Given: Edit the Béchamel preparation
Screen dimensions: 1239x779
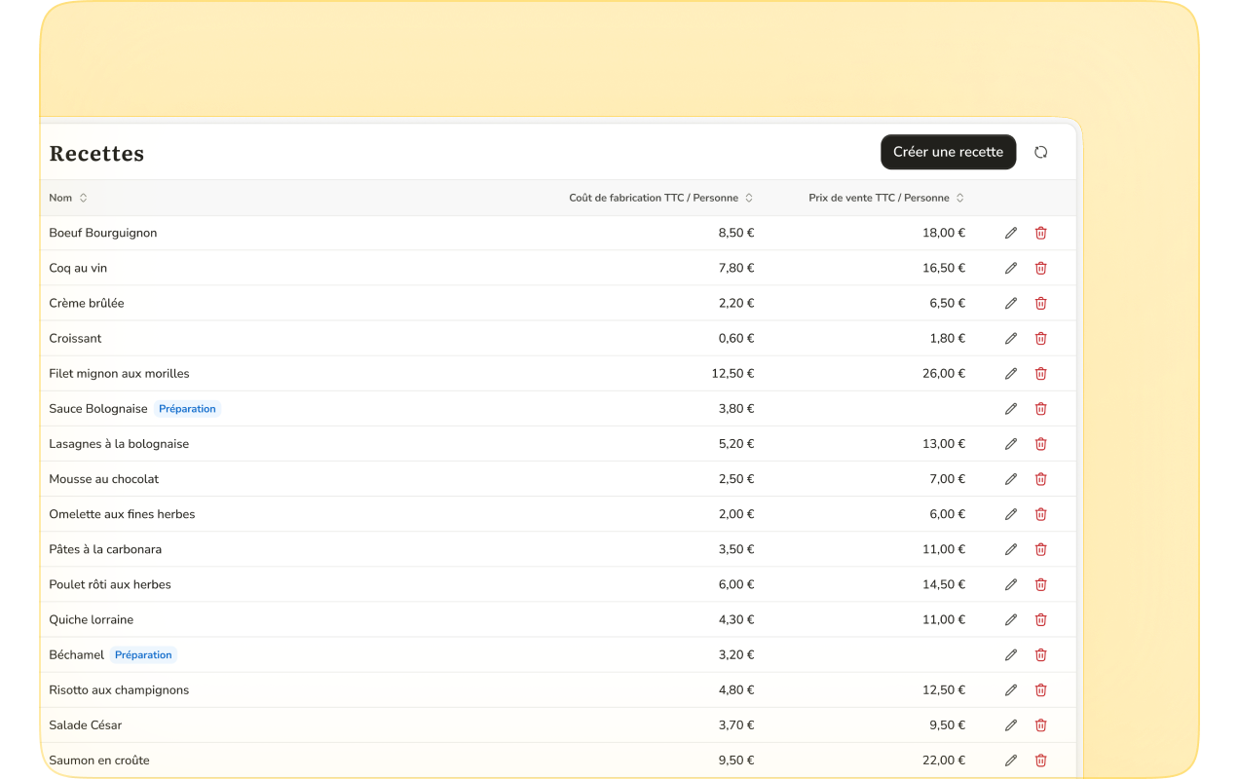Looking at the screenshot, I should [x=1011, y=655].
